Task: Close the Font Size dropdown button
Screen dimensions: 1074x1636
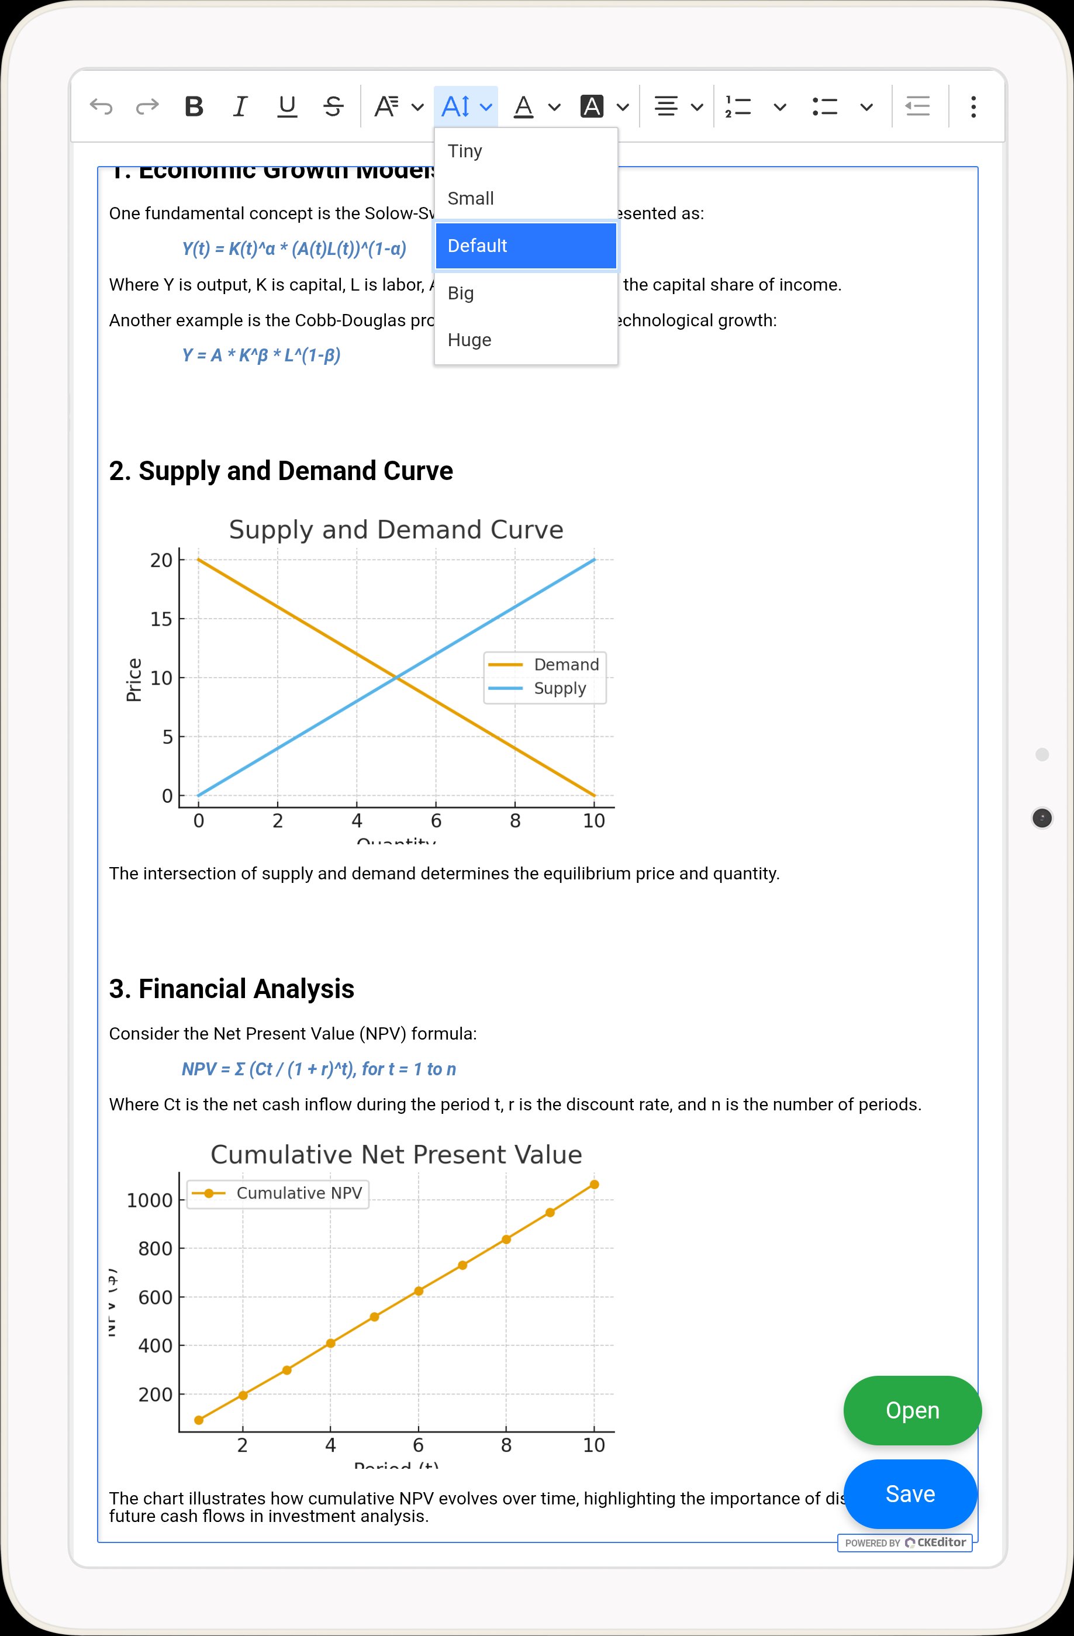Action: click(466, 106)
